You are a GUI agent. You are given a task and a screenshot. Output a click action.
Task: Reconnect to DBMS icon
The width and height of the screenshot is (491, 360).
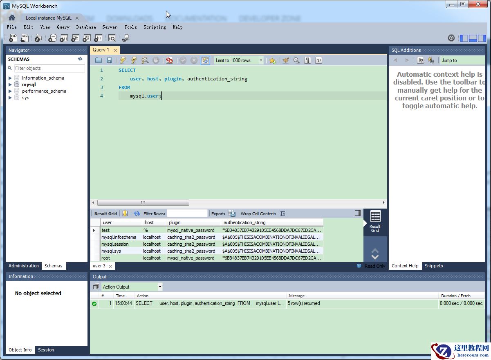(x=126, y=38)
